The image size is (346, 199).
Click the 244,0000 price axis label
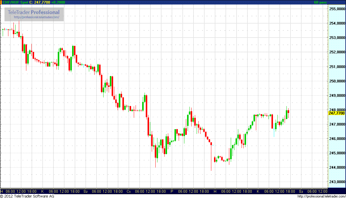(x=337, y=168)
